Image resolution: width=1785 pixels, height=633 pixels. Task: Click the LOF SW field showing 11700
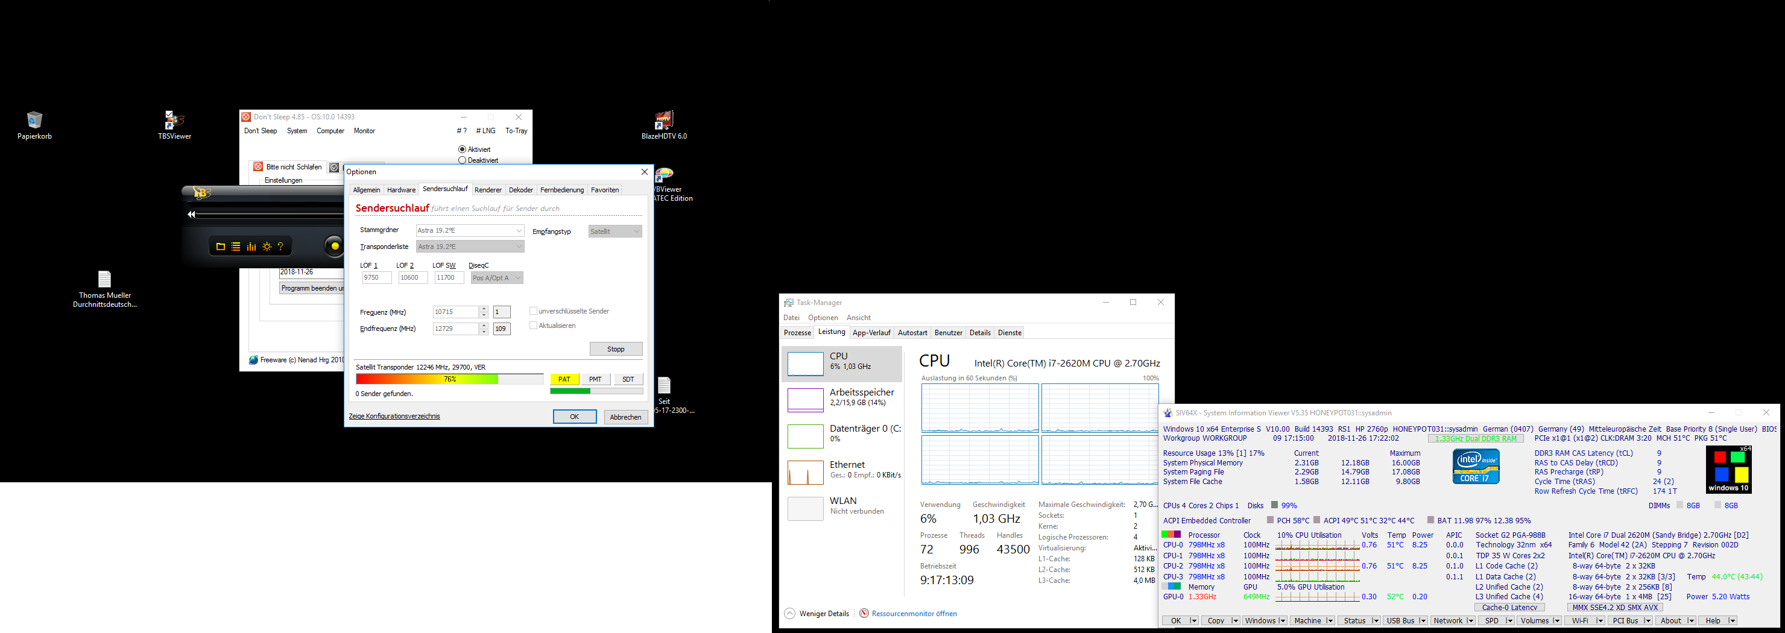coord(449,278)
